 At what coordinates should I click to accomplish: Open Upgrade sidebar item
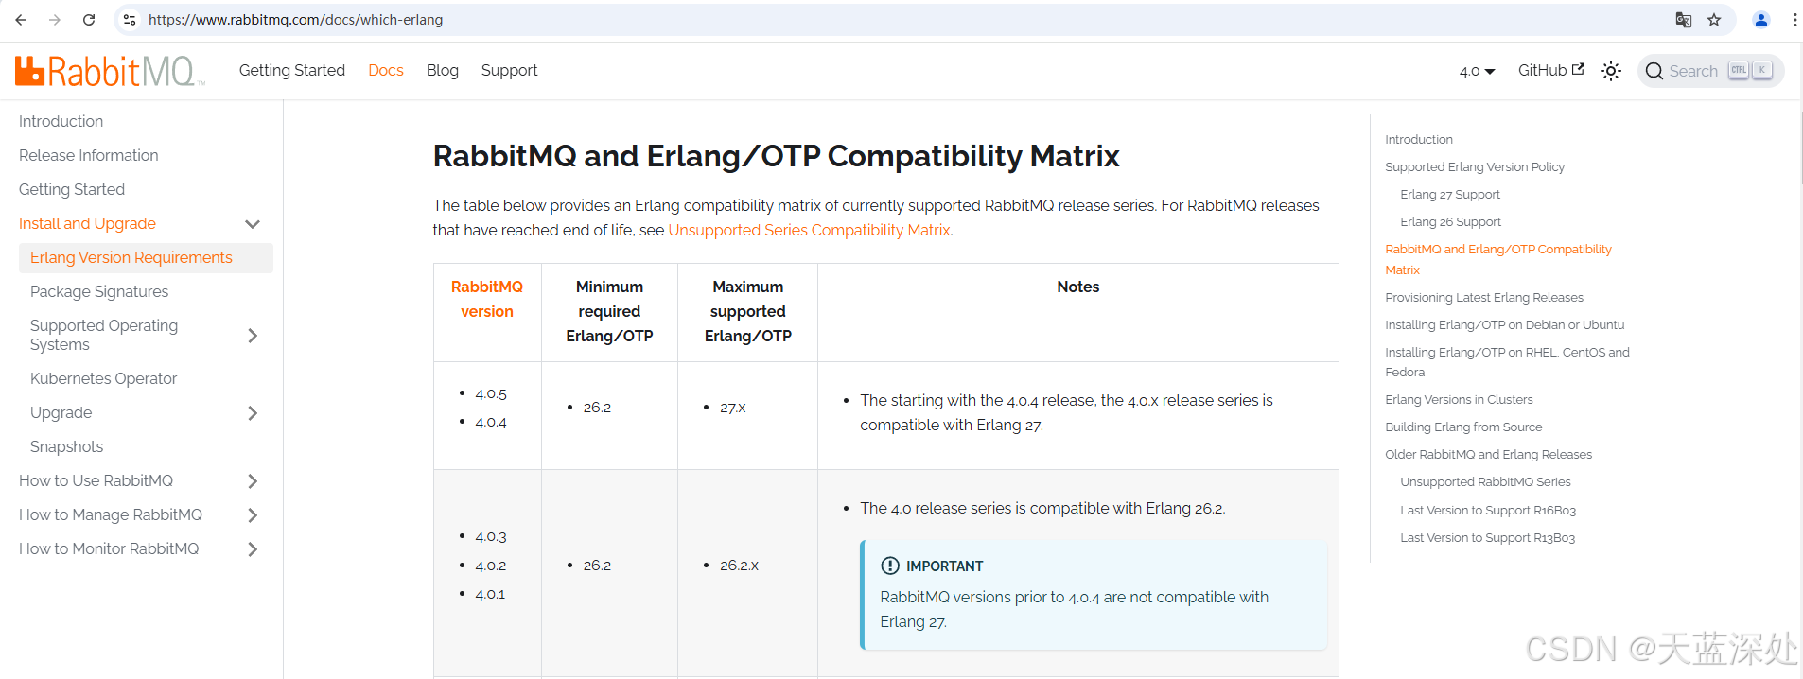coord(61,412)
